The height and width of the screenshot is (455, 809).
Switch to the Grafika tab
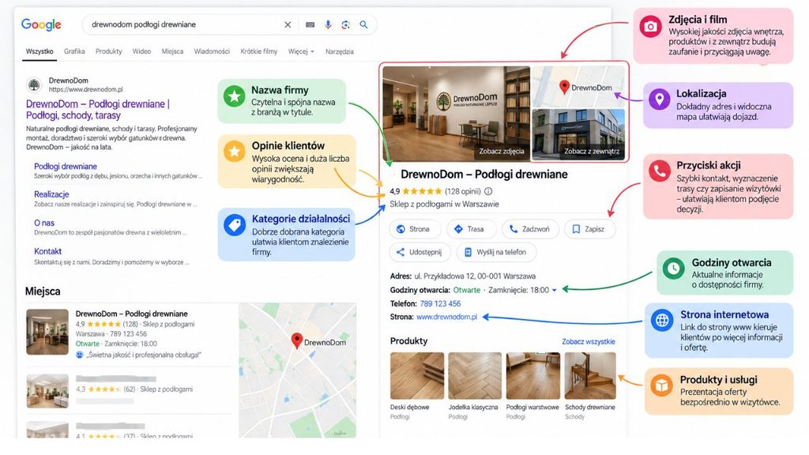(x=74, y=51)
